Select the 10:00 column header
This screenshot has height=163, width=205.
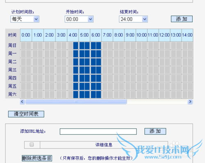click(x=141, y=35)
